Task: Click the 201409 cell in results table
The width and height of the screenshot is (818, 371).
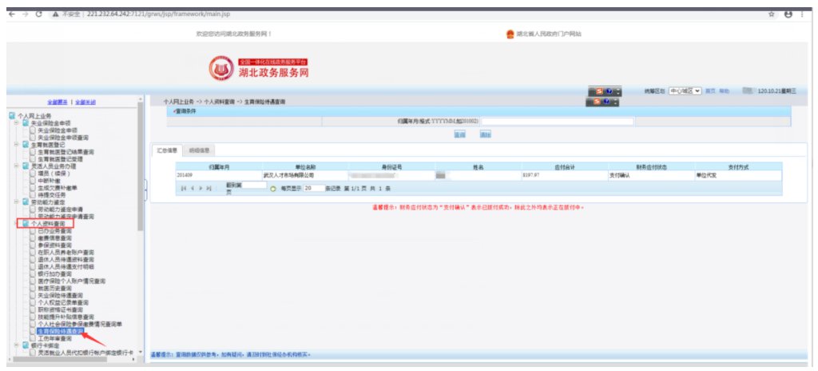Action: coord(219,176)
